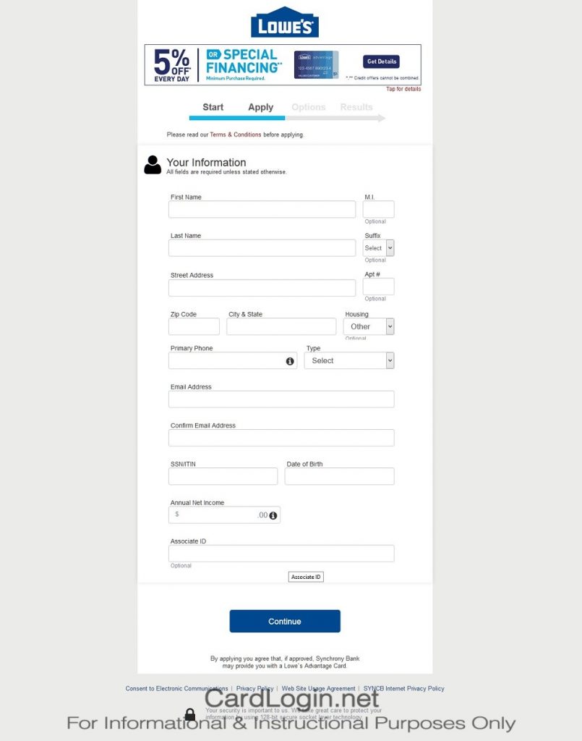Go to the Apply step
The height and width of the screenshot is (741, 582).
(x=260, y=107)
